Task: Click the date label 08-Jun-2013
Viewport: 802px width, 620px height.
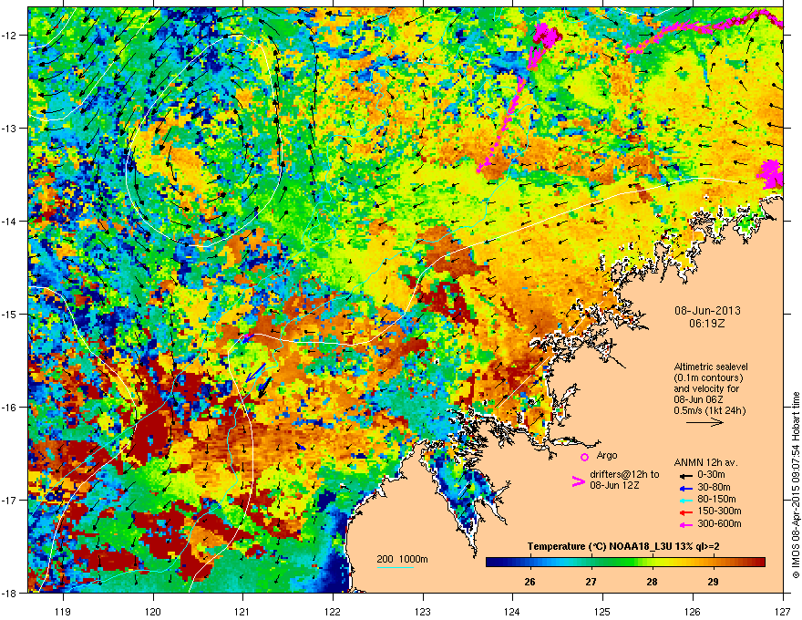Action: pyautogui.click(x=707, y=311)
